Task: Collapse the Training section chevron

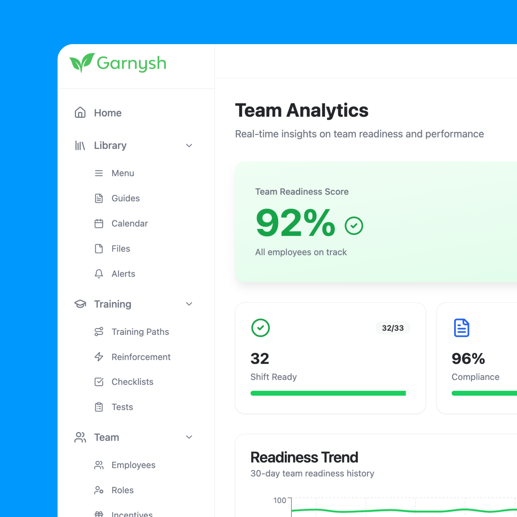Action: pyautogui.click(x=189, y=304)
